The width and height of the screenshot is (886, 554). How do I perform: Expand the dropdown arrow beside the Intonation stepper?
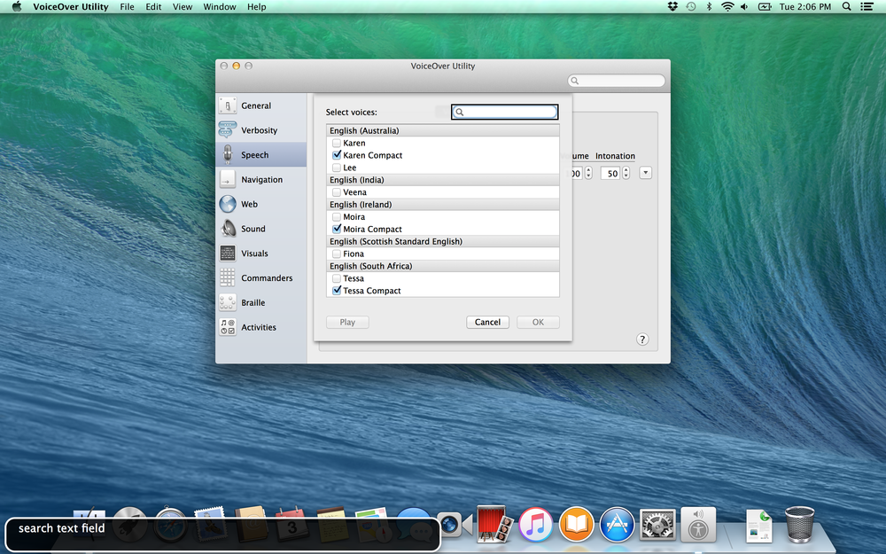pos(645,173)
